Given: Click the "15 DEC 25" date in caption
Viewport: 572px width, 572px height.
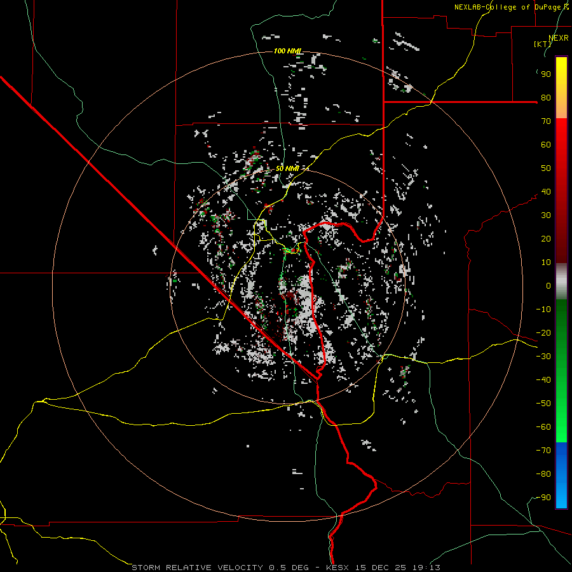Looking at the screenshot, I should (380, 568).
